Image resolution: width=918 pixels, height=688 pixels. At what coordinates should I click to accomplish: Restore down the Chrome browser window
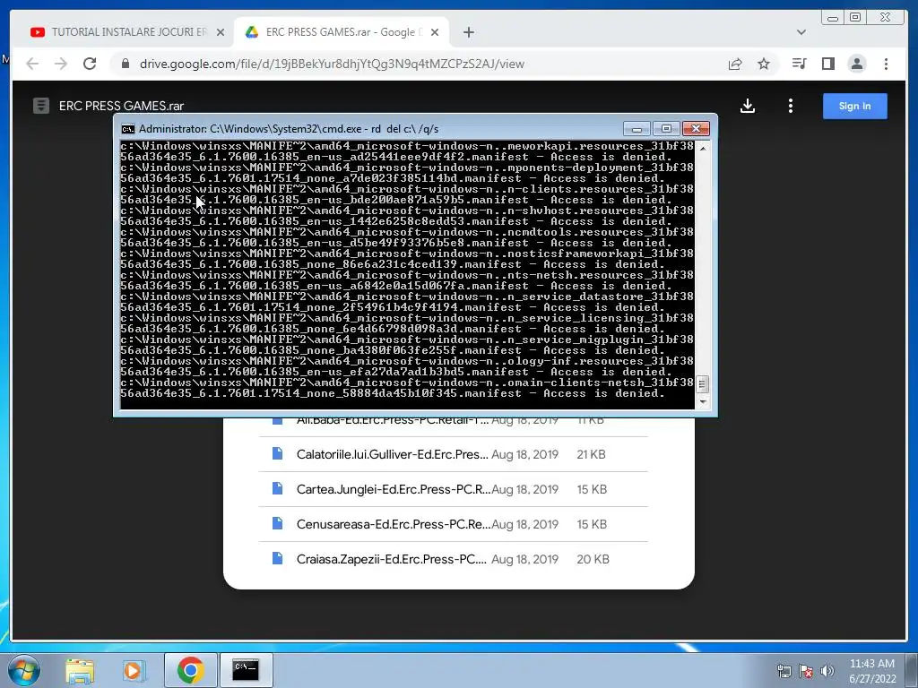(855, 18)
